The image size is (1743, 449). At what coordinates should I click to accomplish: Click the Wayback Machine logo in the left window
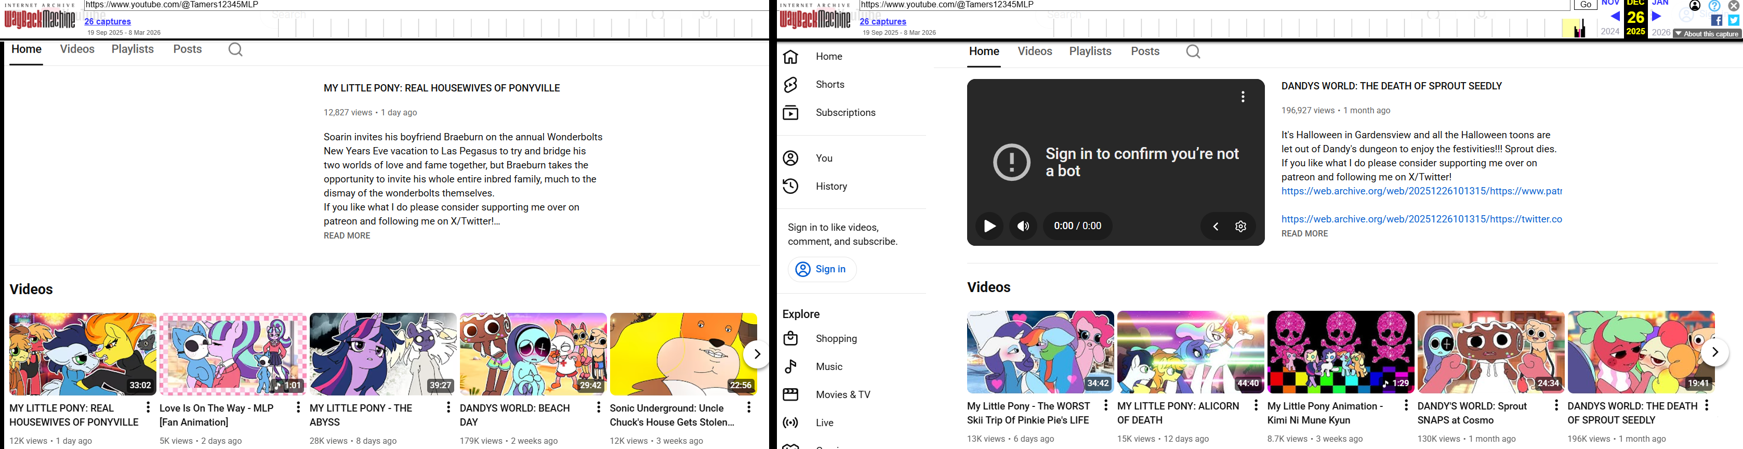(40, 16)
